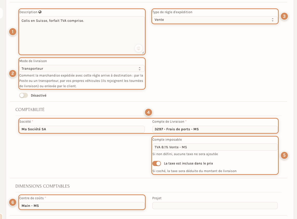This screenshot has height=219, width=297.
Task: Click the Centre de coûts field
Action: coord(82,206)
